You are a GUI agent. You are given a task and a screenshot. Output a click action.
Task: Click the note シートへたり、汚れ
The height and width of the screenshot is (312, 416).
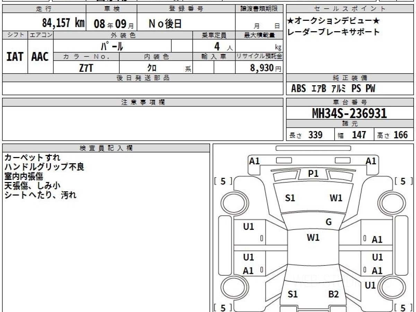coord(40,195)
